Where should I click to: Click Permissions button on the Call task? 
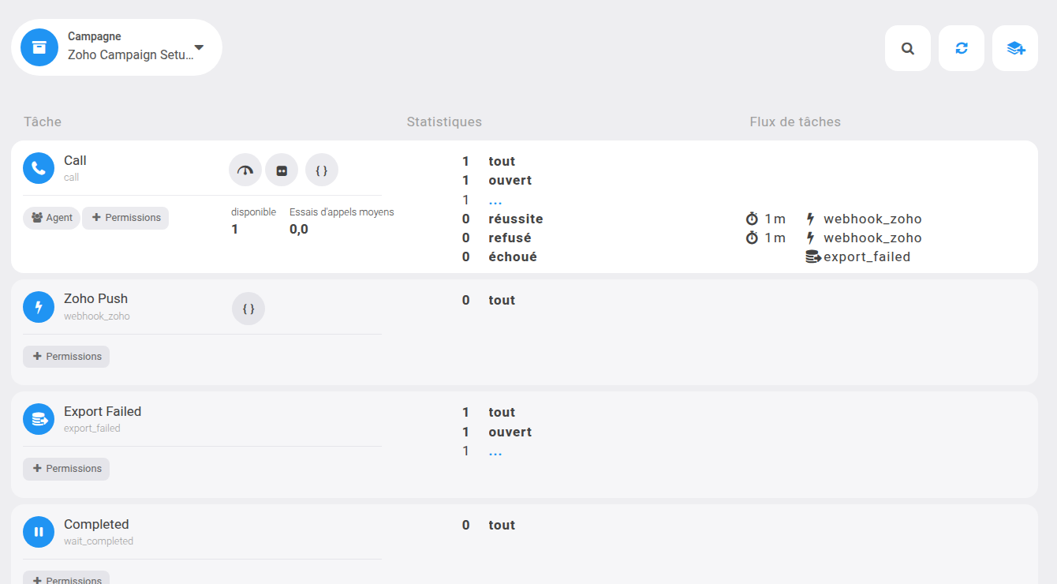125,218
